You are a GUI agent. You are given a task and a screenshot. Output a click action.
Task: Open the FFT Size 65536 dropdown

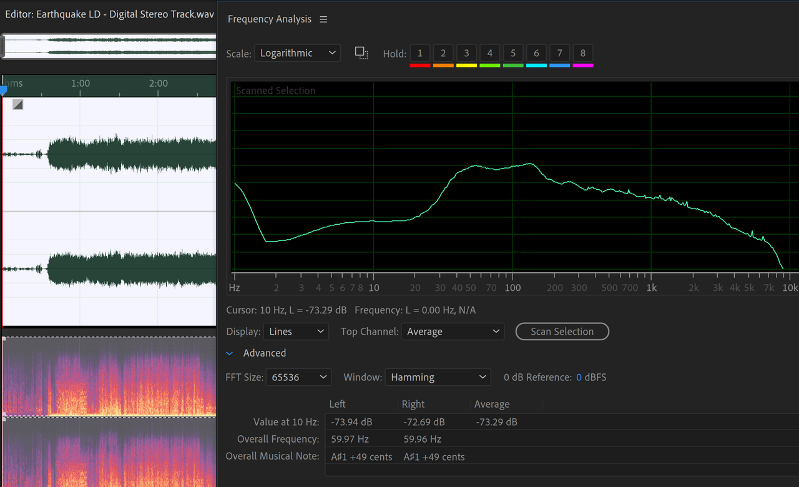click(298, 377)
